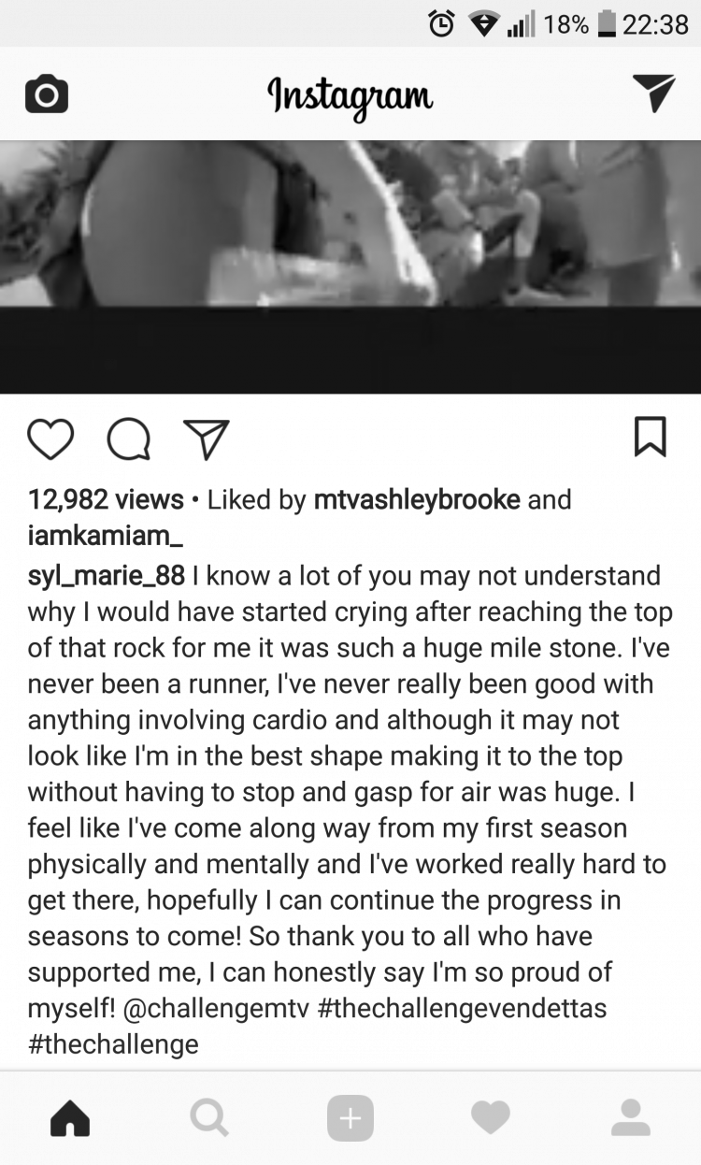Open #thechallenge hashtag
This screenshot has height=1165, width=701.
coord(113,1043)
